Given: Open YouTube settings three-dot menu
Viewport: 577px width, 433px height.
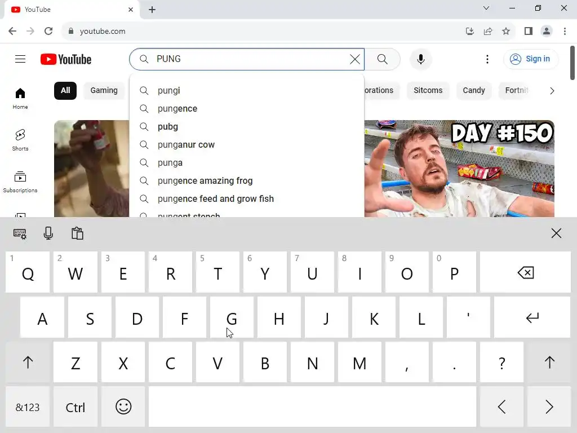Looking at the screenshot, I should (487, 59).
